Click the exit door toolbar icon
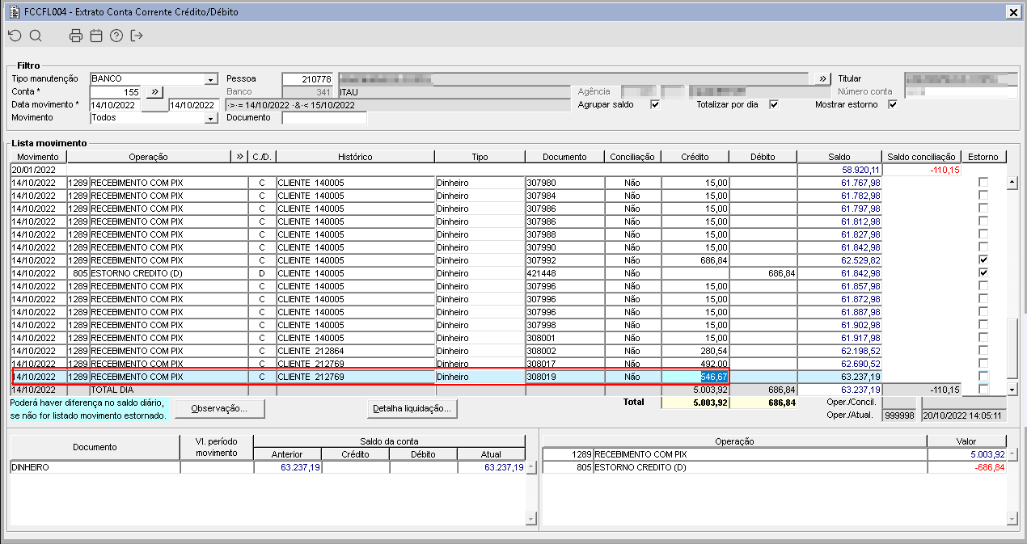The height and width of the screenshot is (544, 1027). pyautogui.click(x=137, y=36)
